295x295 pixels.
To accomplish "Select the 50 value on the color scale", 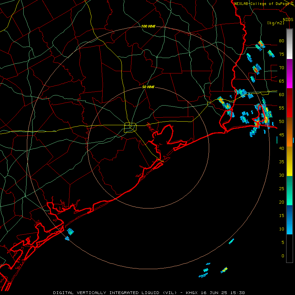I will point(282,122).
